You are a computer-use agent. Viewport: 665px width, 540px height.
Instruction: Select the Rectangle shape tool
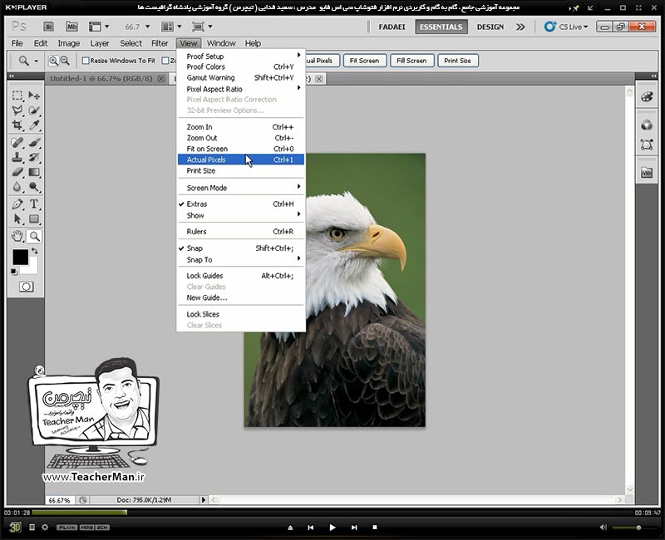point(34,219)
